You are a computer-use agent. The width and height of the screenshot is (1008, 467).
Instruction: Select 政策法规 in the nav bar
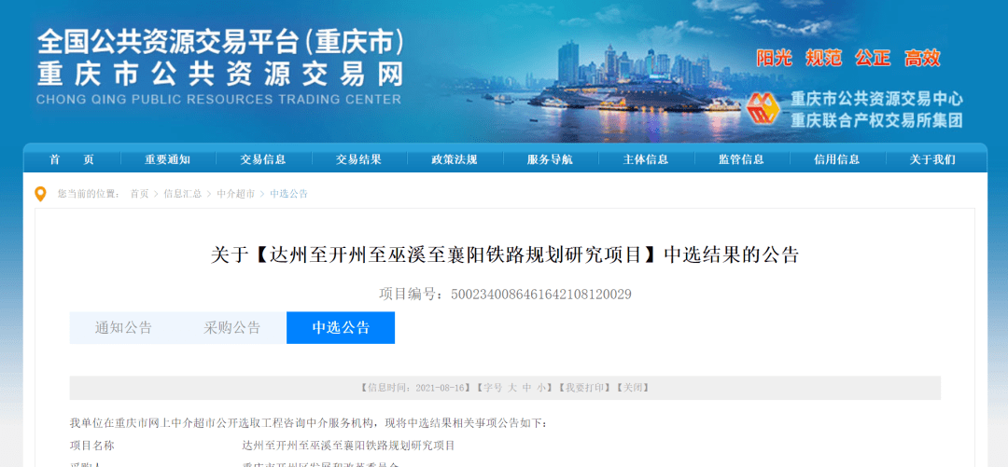click(x=455, y=160)
